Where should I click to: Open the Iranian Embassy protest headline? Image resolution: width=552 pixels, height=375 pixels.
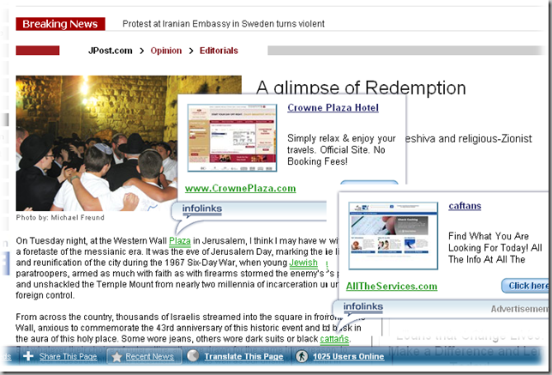pyautogui.click(x=223, y=24)
